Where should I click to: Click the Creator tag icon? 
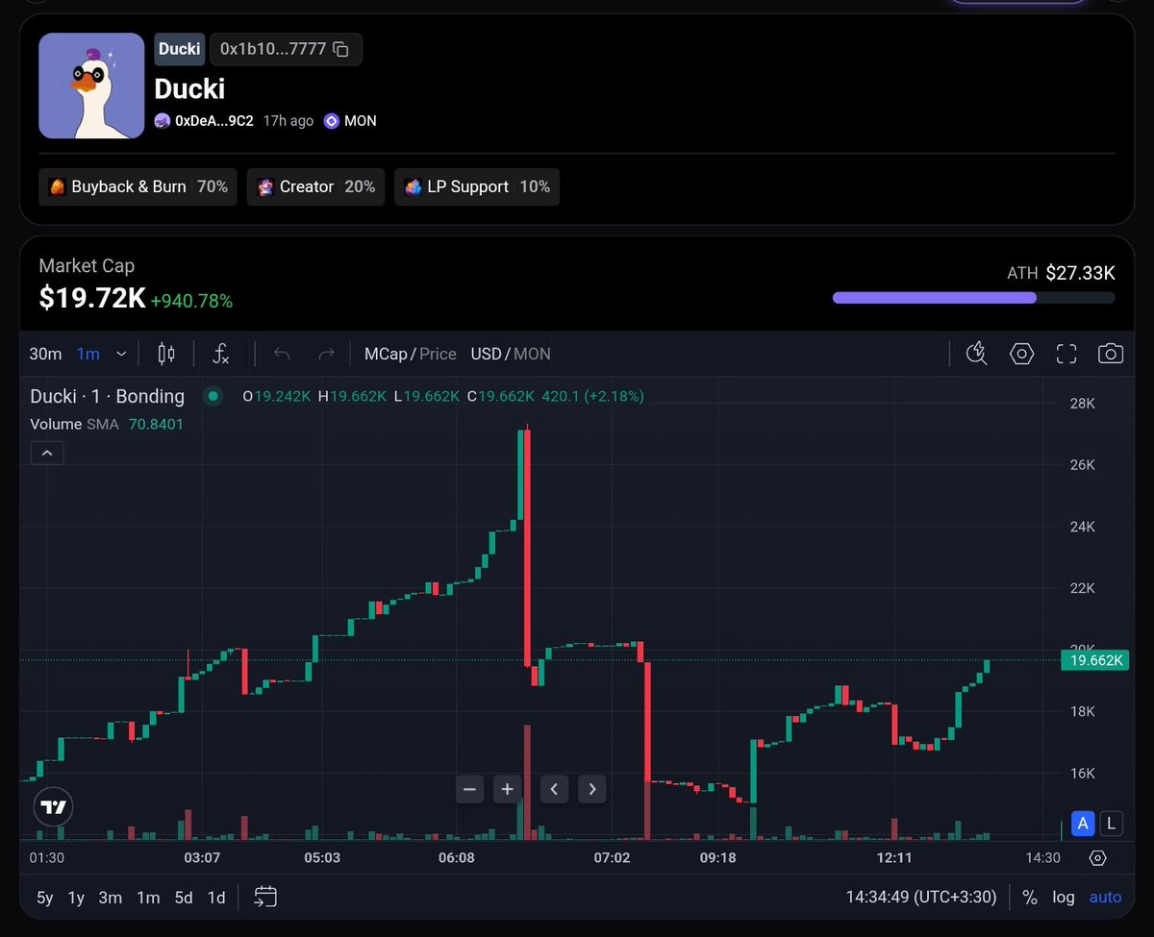(265, 186)
